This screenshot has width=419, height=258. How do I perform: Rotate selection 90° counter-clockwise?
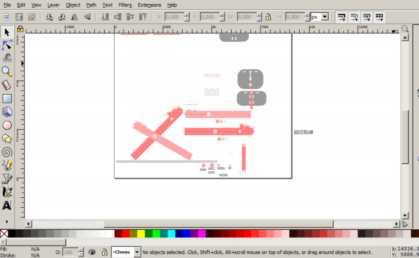click(49, 17)
